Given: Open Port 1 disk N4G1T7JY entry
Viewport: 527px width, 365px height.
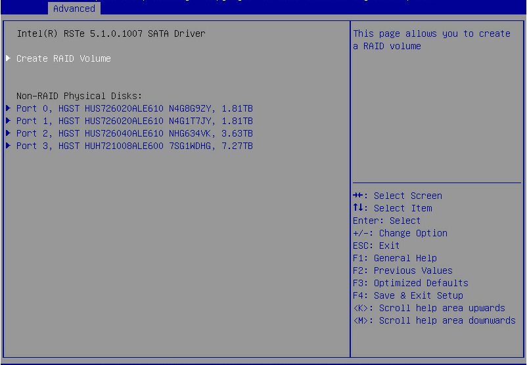Looking at the screenshot, I should click(135, 121).
